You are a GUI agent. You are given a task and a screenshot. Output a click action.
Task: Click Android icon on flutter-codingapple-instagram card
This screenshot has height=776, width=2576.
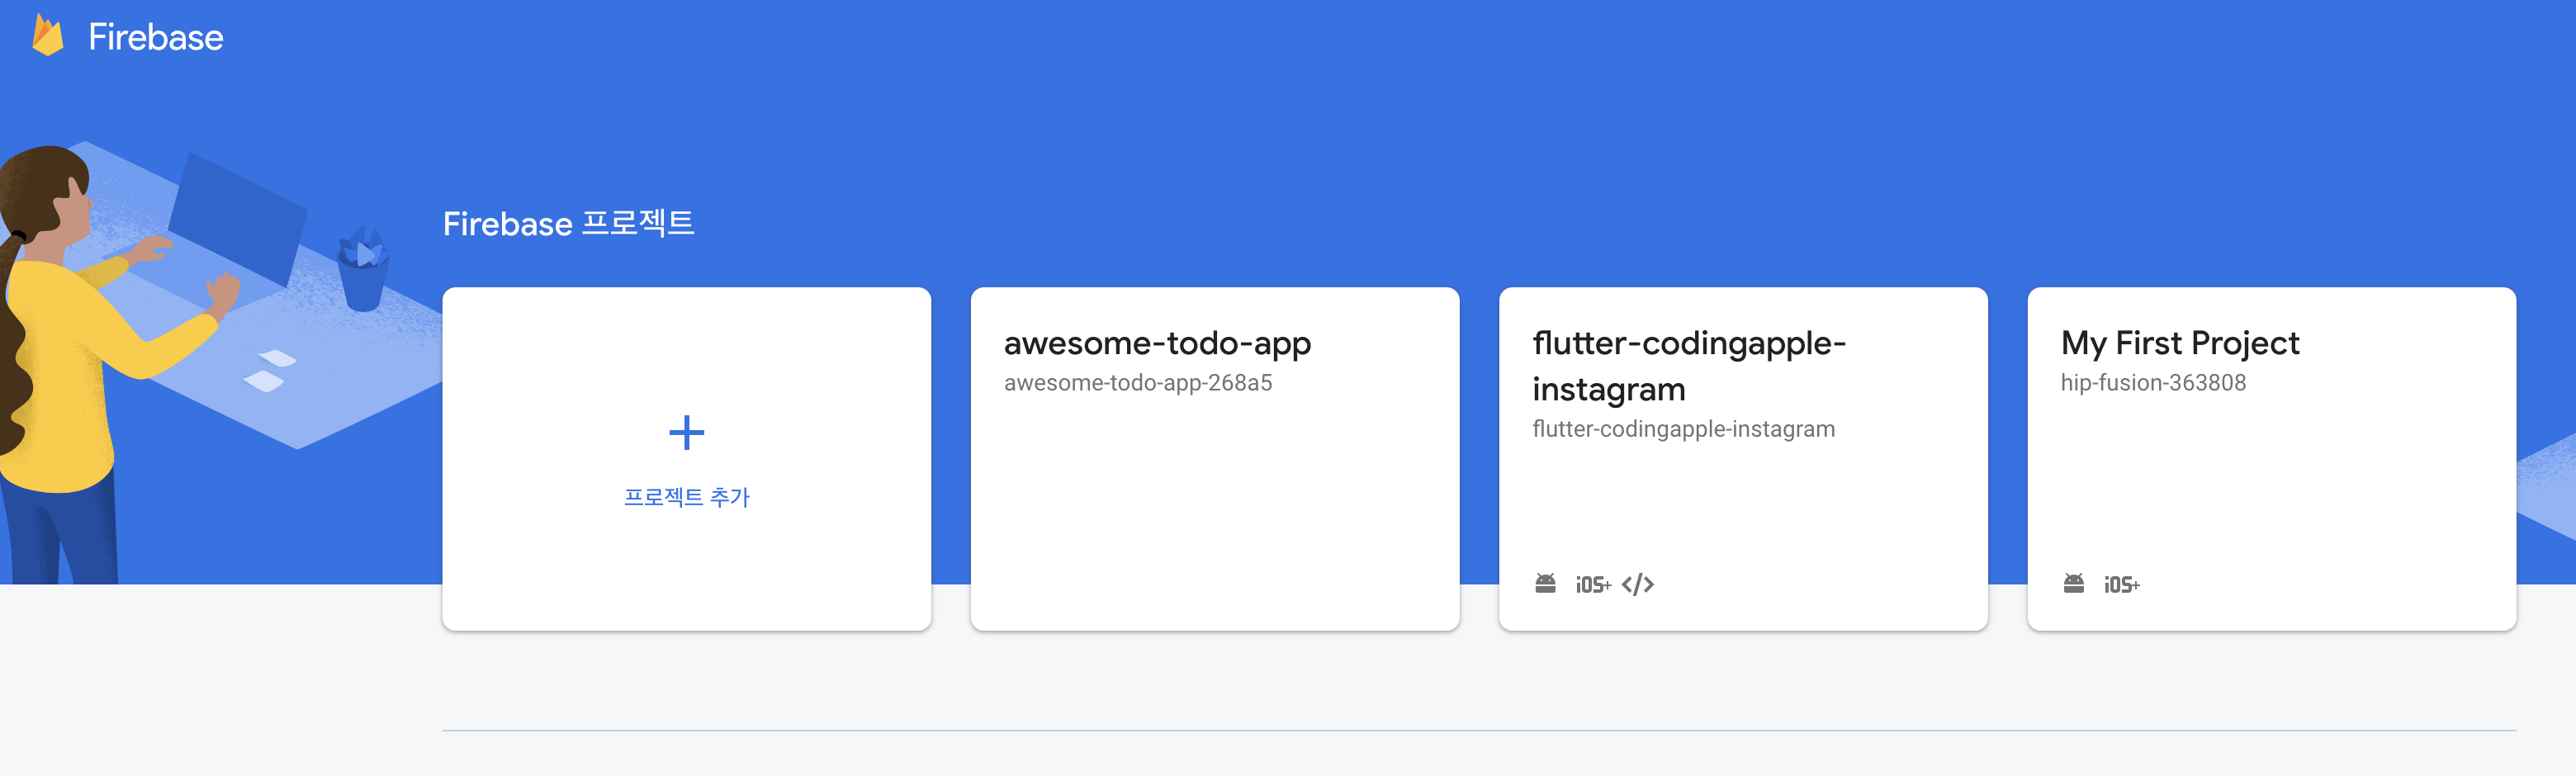click(x=1545, y=583)
